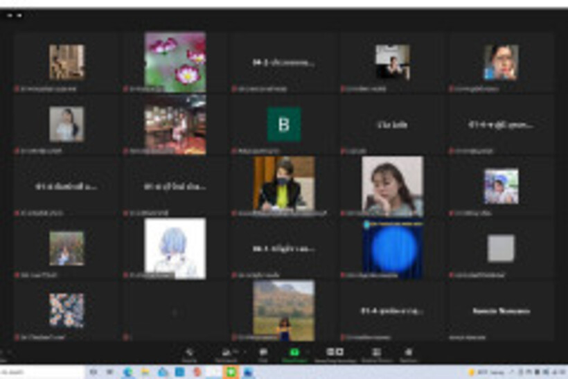Image resolution: width=568 pixels, height=379 pixels.
Task: Click muted mic icon on flower tile
Action: (125, 89)
